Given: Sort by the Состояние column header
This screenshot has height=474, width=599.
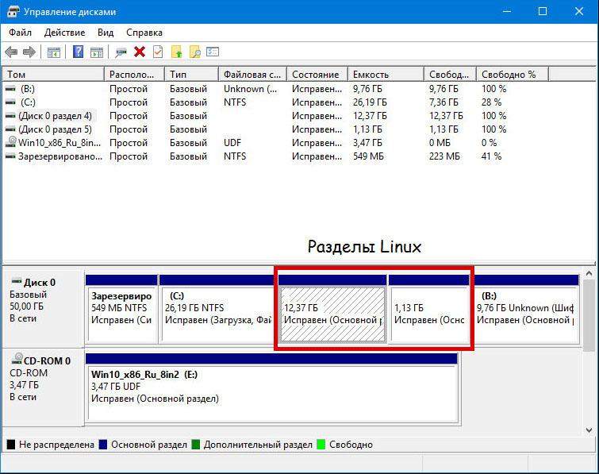Looking at the screenshot, I should [317, 74].
